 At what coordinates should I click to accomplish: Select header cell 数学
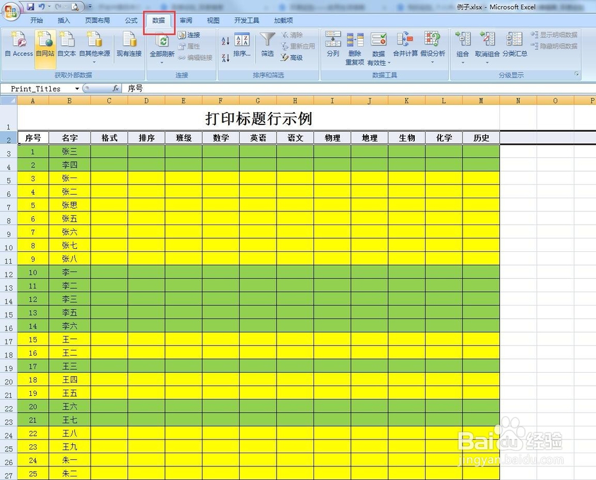pos(221,138)
